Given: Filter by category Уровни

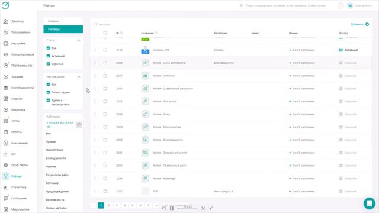Looking at the screenshot, I should (x=51, y=142).
